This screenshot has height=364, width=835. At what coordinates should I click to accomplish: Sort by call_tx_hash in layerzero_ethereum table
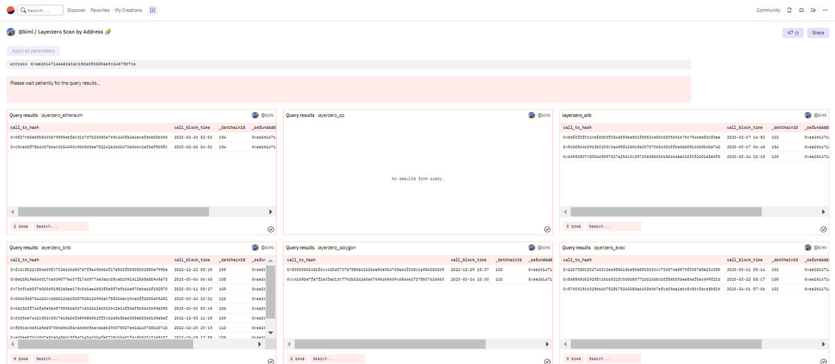(24, 127)
